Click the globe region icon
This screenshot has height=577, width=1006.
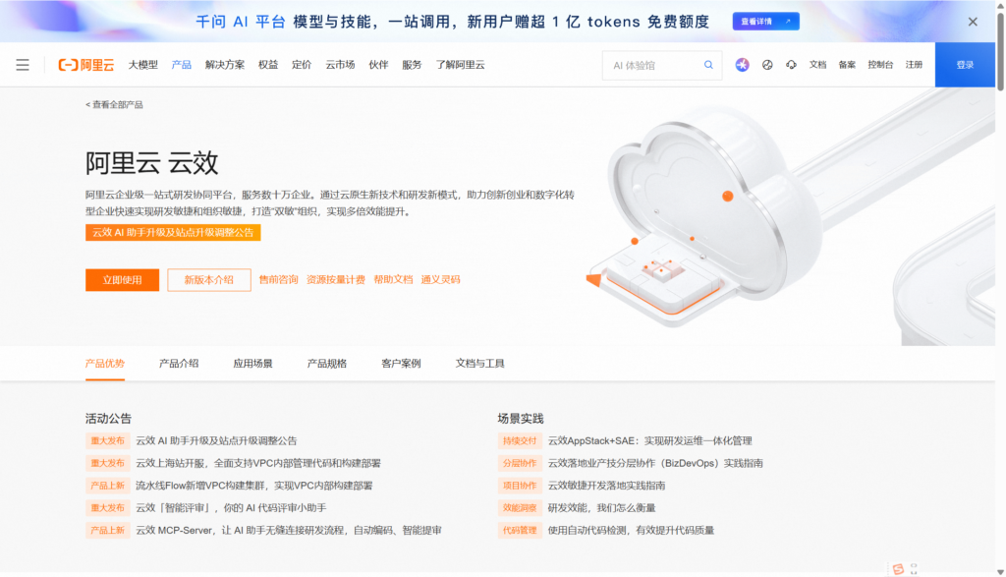(x=766, y=65)
